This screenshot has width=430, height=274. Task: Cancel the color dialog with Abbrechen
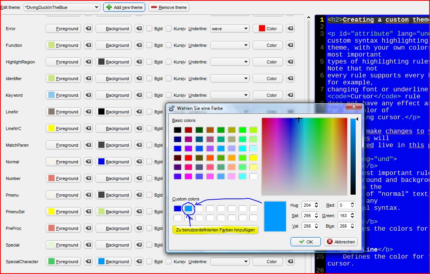[x=341, y=241]
